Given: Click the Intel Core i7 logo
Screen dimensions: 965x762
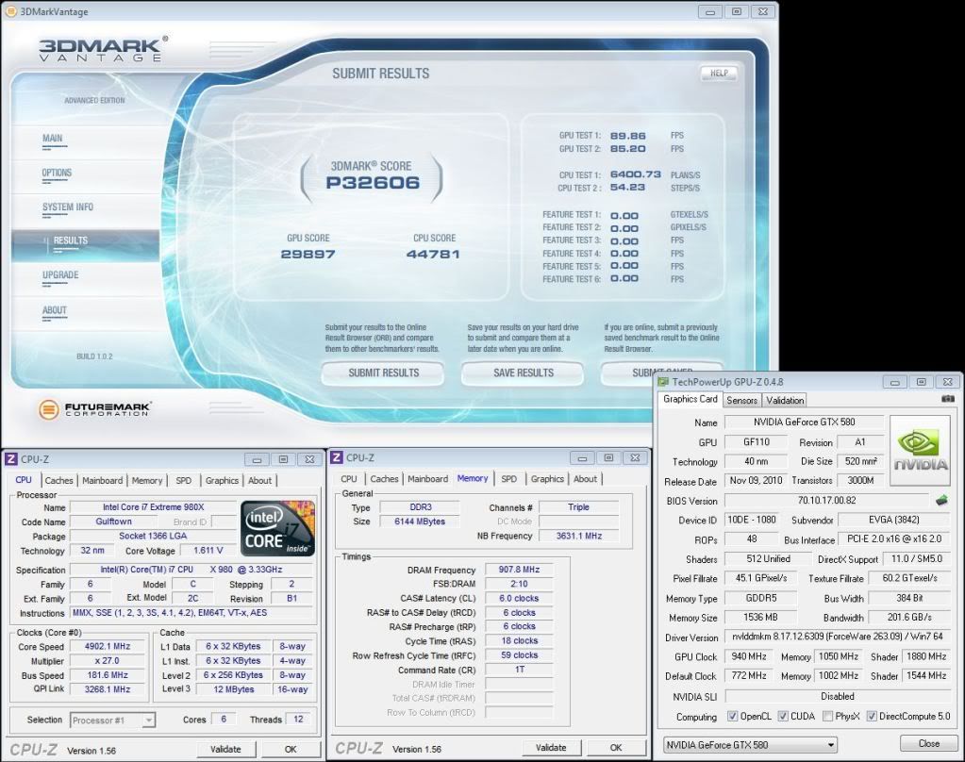Looking at the screenshot, I should (x=276, y=528).
